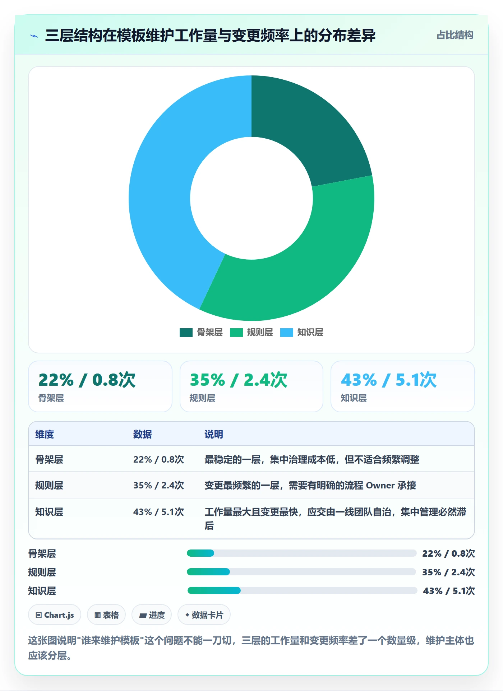Click the table cell 43% / 5.1次
Viewport: 503px width, 691px height.
point(158,512)
